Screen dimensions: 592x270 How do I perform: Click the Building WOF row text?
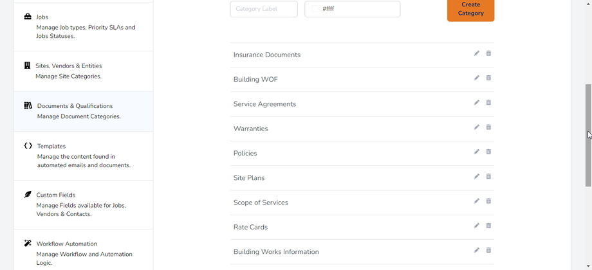(255, 80)
